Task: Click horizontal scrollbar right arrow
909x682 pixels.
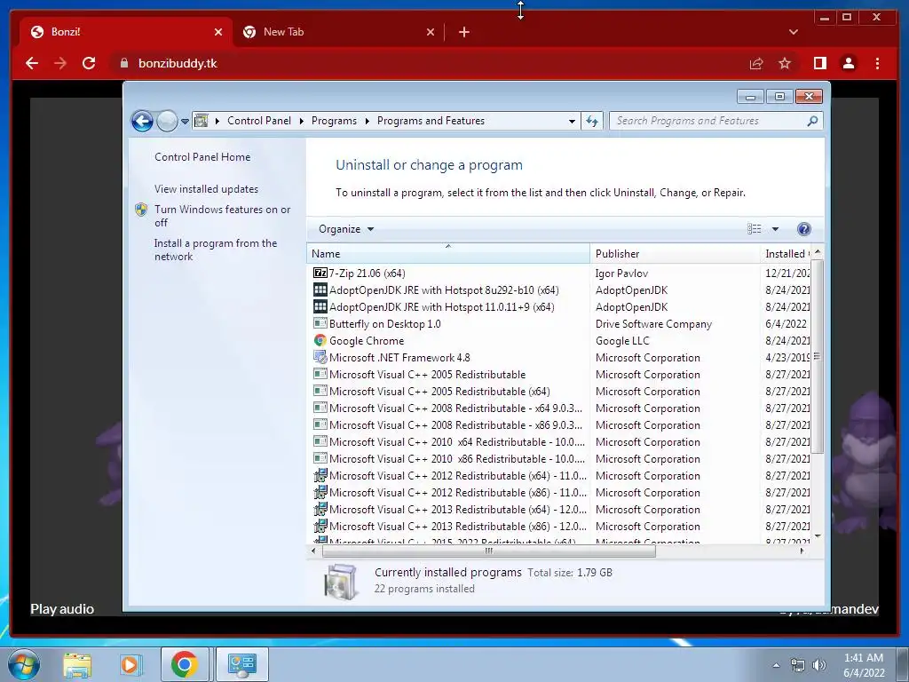Action: [x=802, y=551]
